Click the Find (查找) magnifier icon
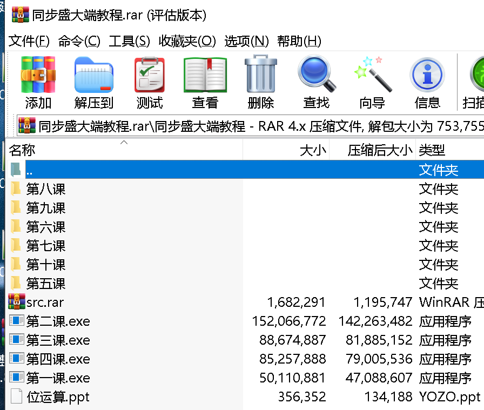 click(317, 74)
